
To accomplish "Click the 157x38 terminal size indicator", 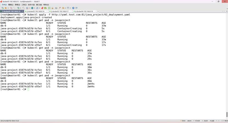I will (x=197, y=121).
